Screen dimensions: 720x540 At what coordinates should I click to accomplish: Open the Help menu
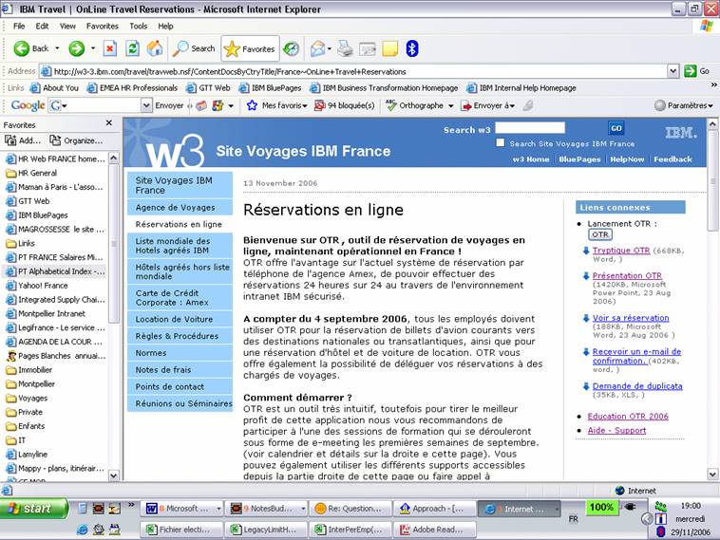(x=165, y=27)
